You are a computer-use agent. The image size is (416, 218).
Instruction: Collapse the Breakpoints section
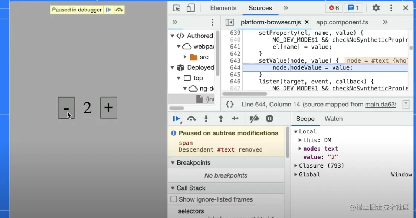click(173, 162)
